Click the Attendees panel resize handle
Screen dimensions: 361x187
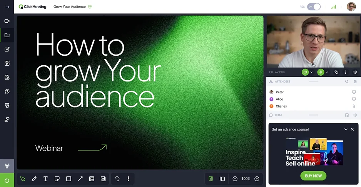(313, 81)
